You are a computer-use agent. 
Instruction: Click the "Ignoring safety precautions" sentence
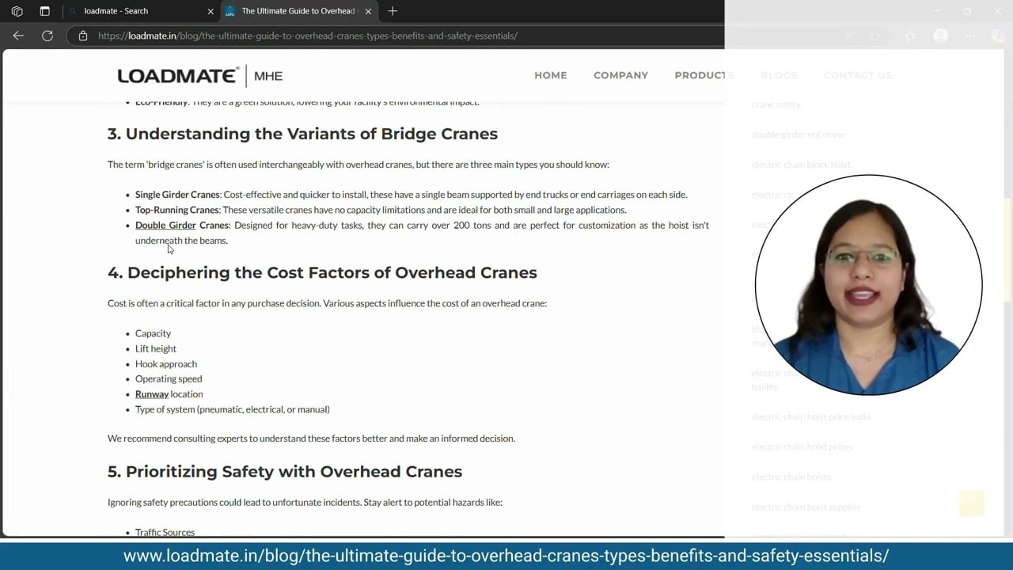click(305, 503)
